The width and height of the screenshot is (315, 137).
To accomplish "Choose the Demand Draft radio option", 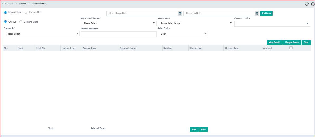I will tap(21, 22).
